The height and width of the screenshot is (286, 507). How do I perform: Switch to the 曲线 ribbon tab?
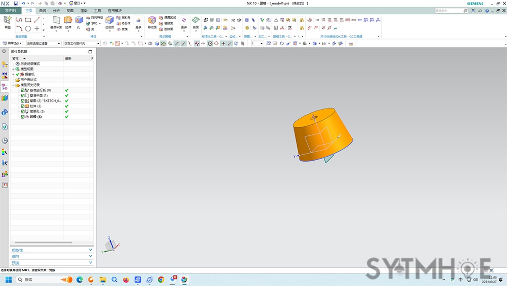pos(43,10)
